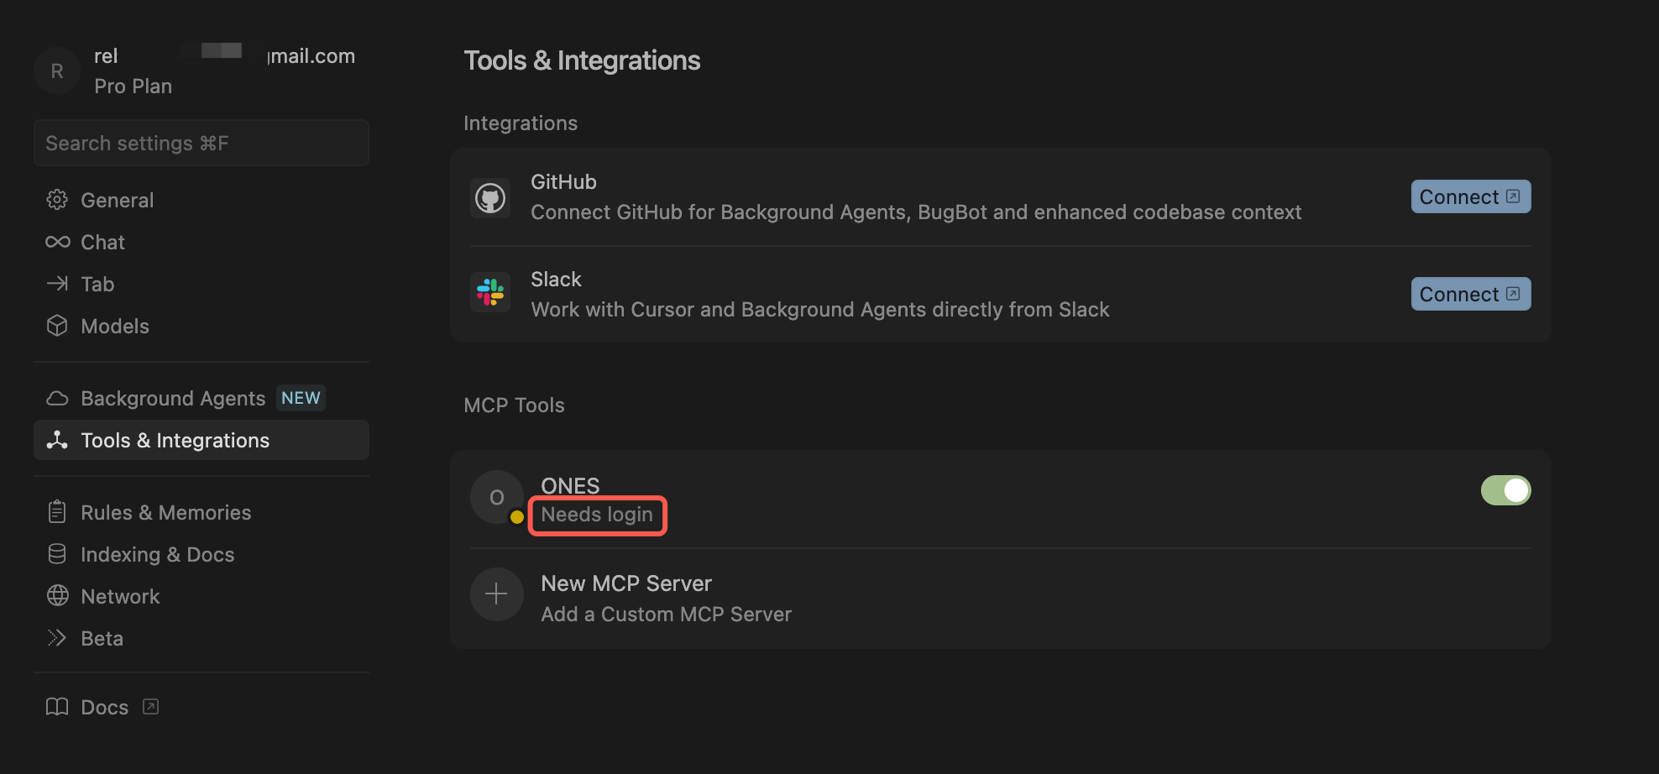Click the Rules & Memories clipboard icon
The height and width of the screenshot is (774, 1659).
(57, 512)
